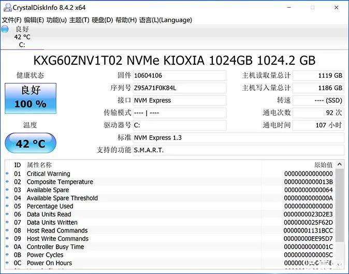Viewport: 349px width, 274px height.
Task: Click the 良好 100 % health status button
Action: pos(31,98)
